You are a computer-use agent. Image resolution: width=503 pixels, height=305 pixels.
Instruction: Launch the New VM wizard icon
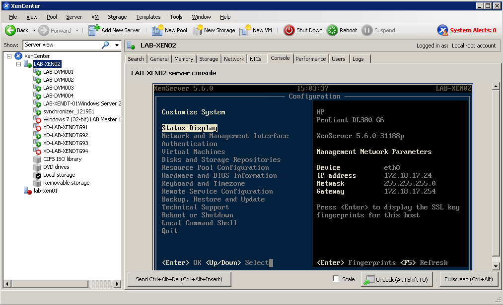(x=244, y=30)
